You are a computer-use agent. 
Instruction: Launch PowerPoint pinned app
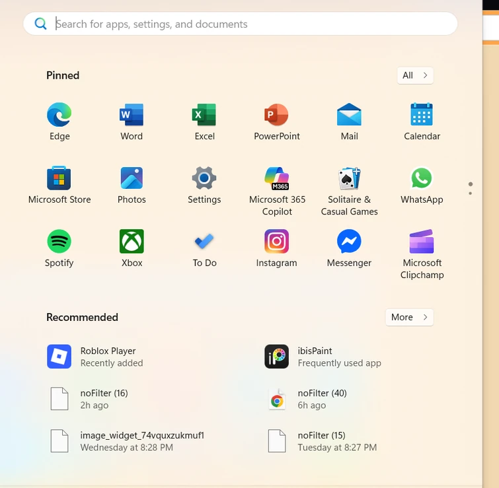click(x=276, y=122)
